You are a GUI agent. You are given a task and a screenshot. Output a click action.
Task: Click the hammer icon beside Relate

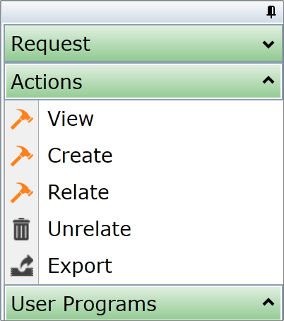pos(22,192)
